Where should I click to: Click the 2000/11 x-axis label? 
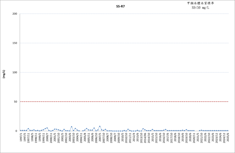51,137
